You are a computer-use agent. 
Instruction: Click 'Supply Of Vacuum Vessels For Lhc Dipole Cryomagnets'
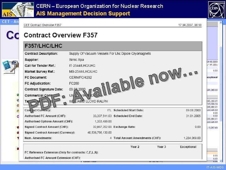[x=110, y=54]
